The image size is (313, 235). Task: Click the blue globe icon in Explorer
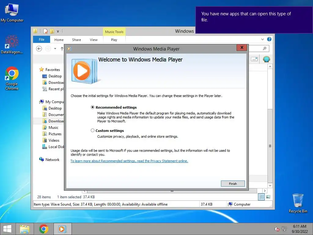click(266, 59)
